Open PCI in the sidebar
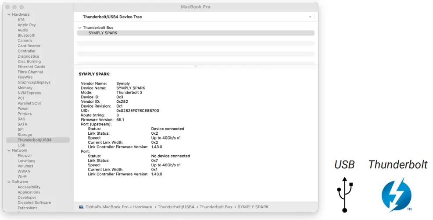The image size is (433, 220). 21,98
